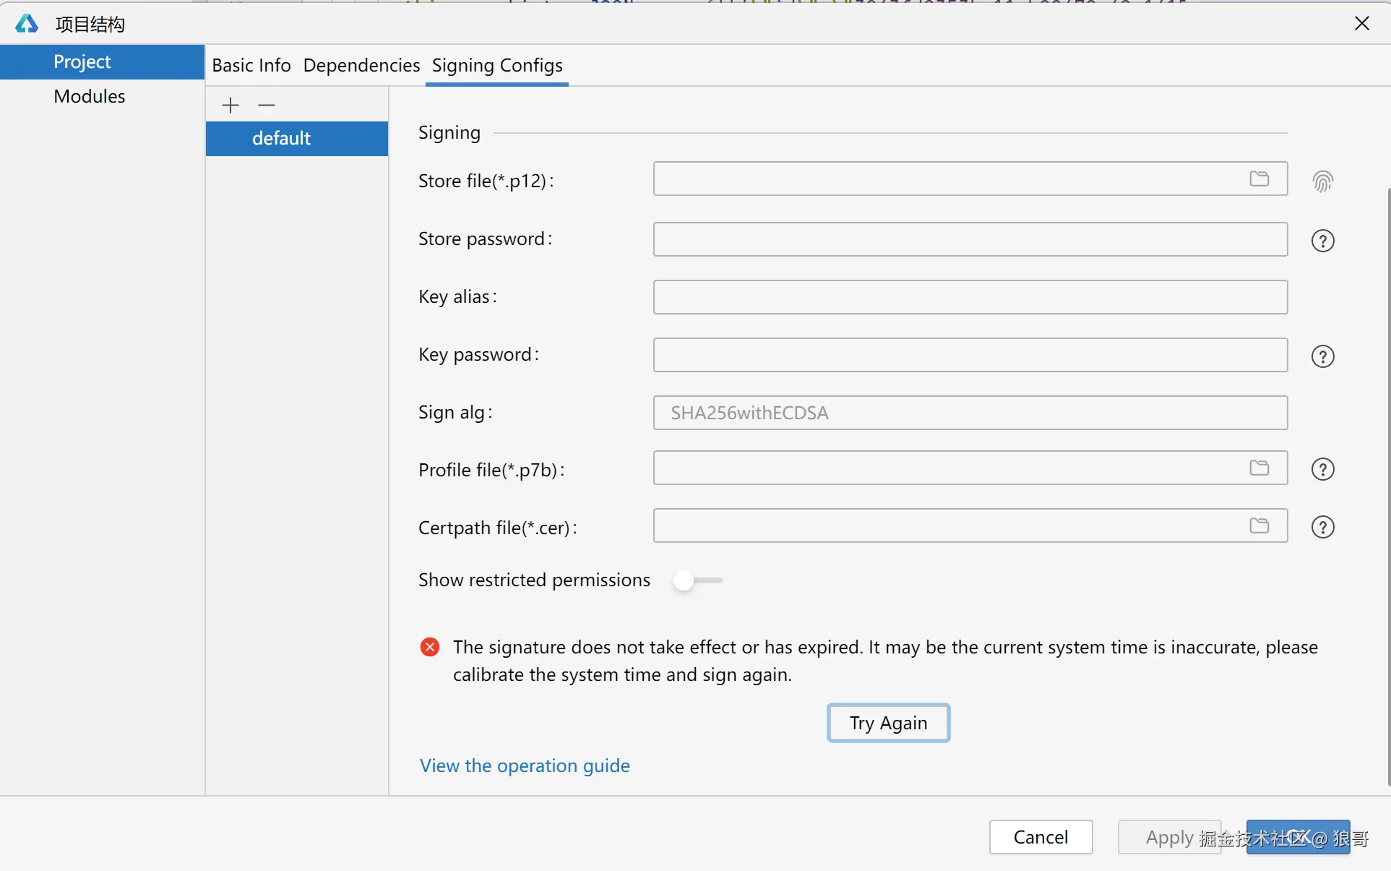Switch to the Dependencies tab
Screen dimensions: 1391x871
coord(361,66)
